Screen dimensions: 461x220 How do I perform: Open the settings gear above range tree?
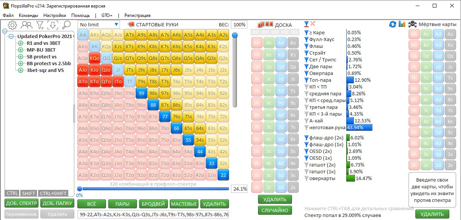click(13, 25)
